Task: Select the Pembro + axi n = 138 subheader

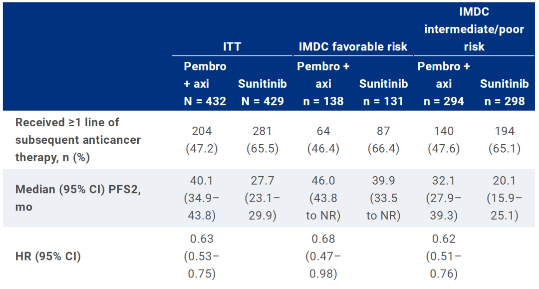Action: tap(323, 84)
